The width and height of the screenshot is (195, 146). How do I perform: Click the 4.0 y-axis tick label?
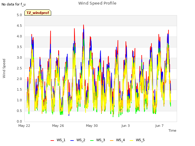click(x=19, y=36)
